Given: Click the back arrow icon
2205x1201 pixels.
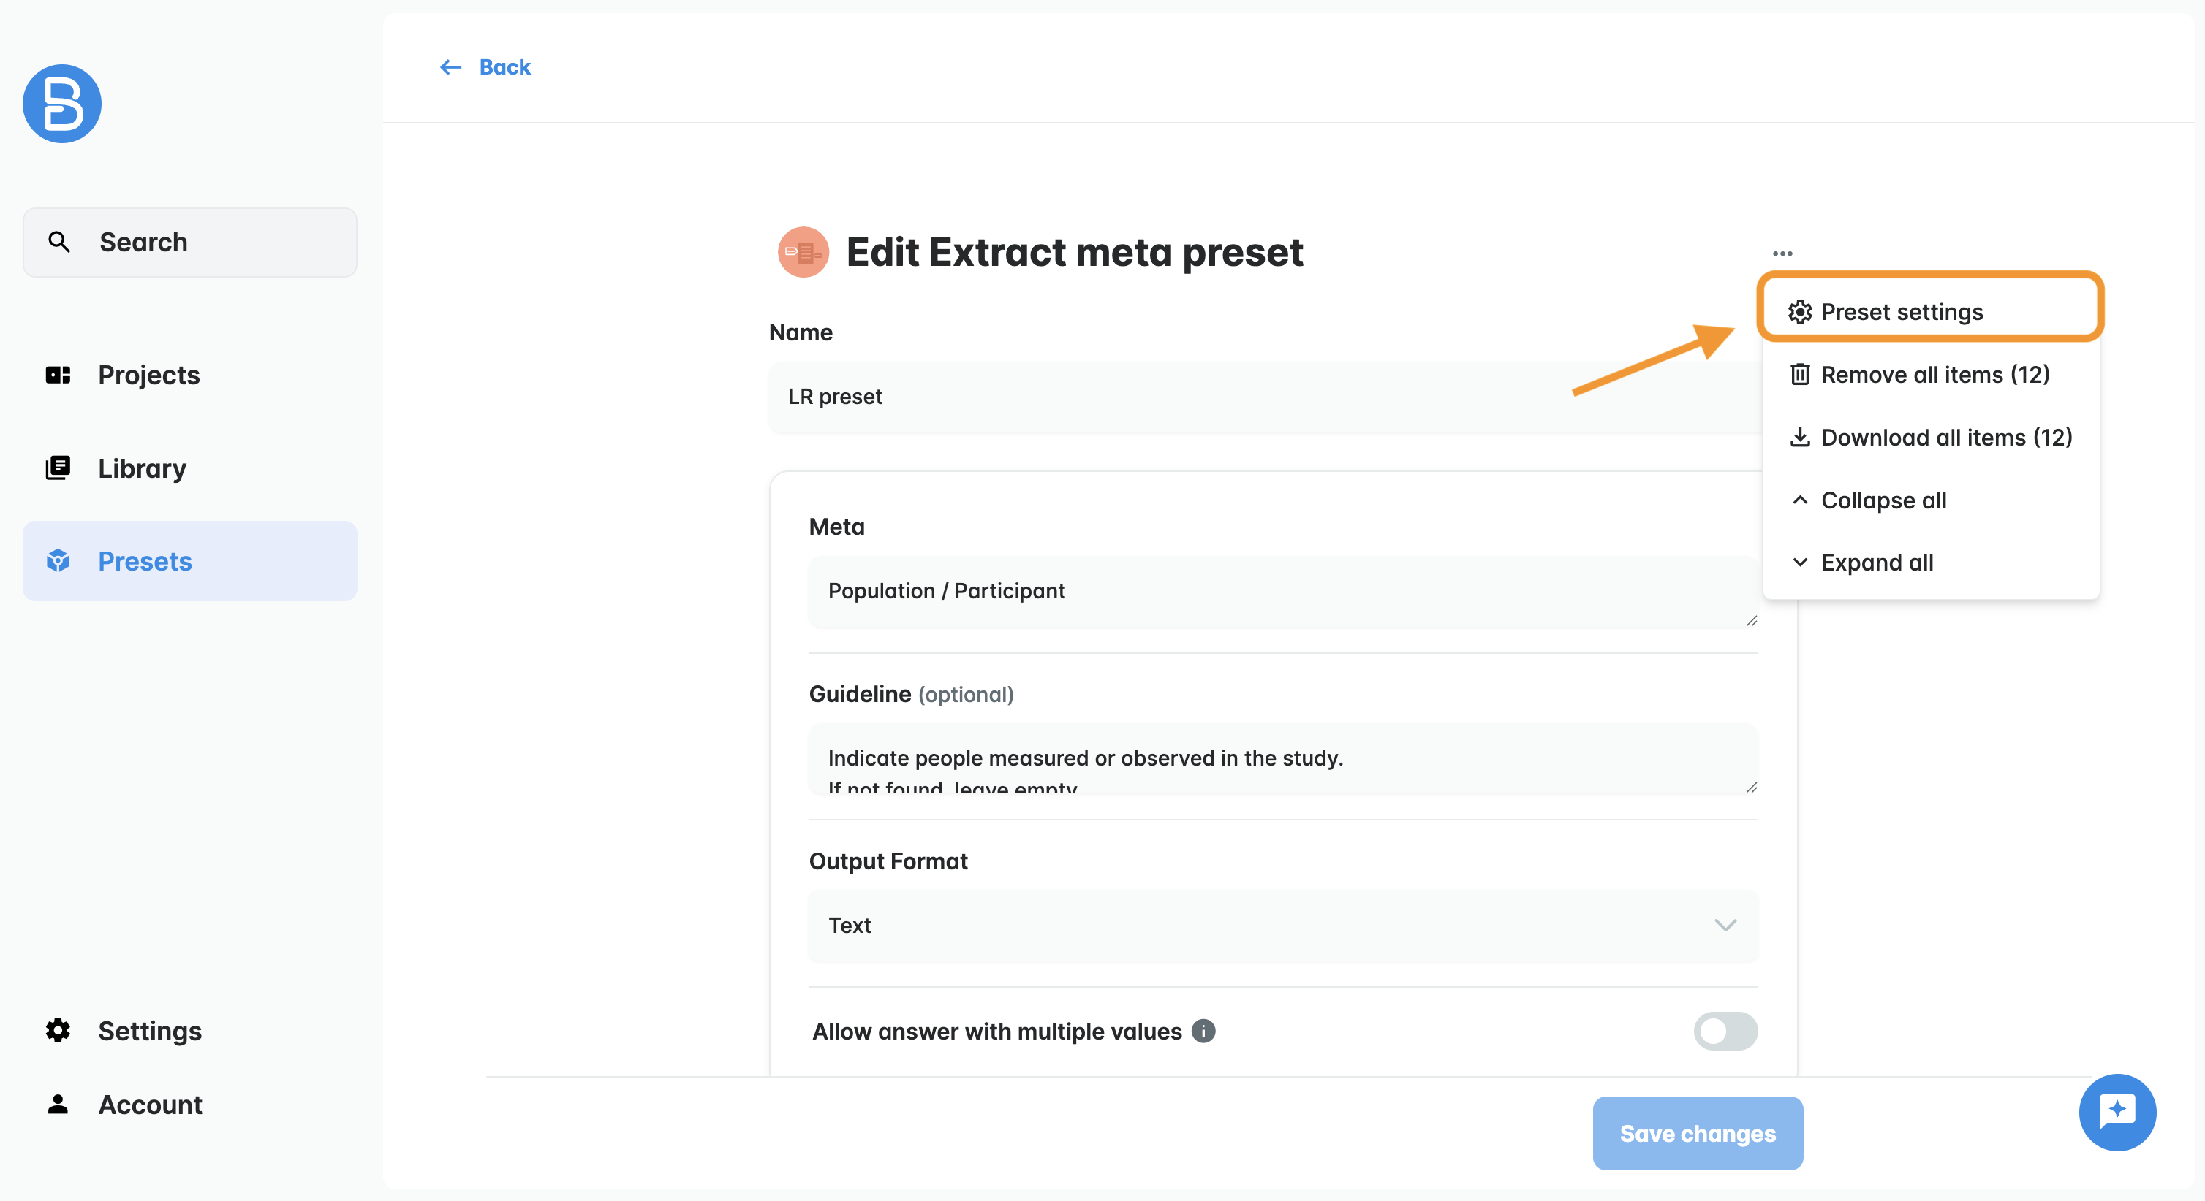Looking at the screenshot, I should tap(450, 66).
